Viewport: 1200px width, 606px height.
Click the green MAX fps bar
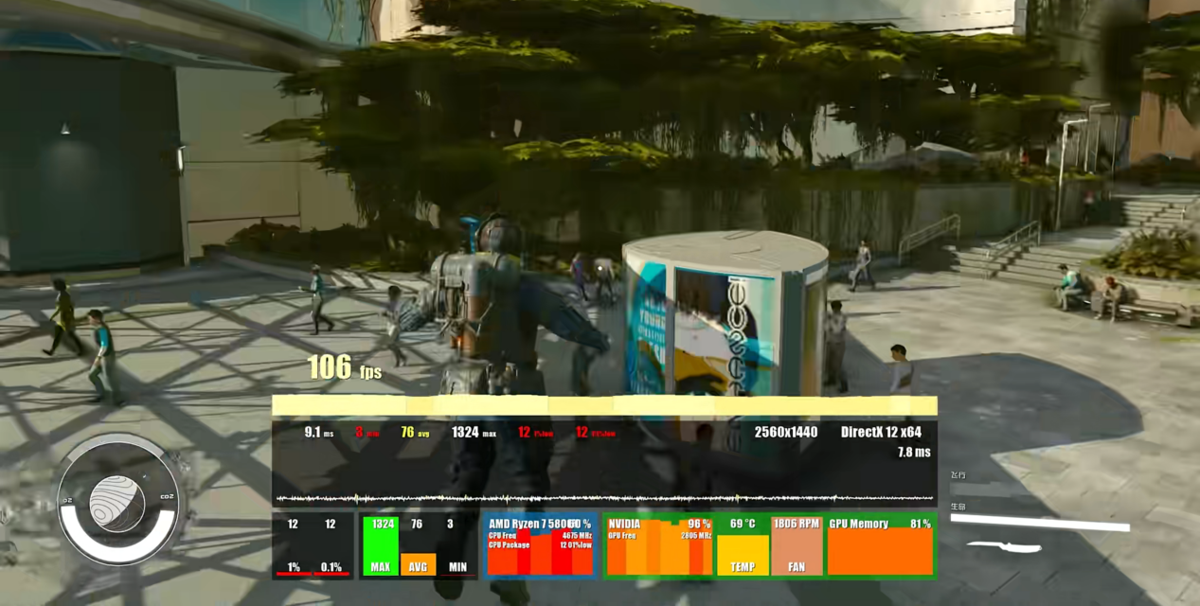[x=383, y=544]
